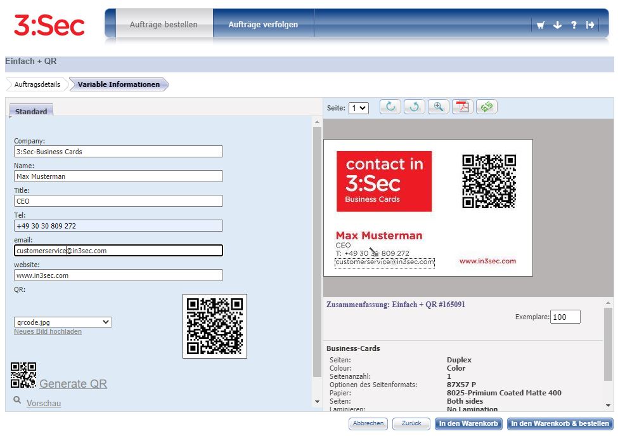Rotate preview counterclockwise icon
The image size is (618, 436).
pyautogui.click(x=415, y=107)
